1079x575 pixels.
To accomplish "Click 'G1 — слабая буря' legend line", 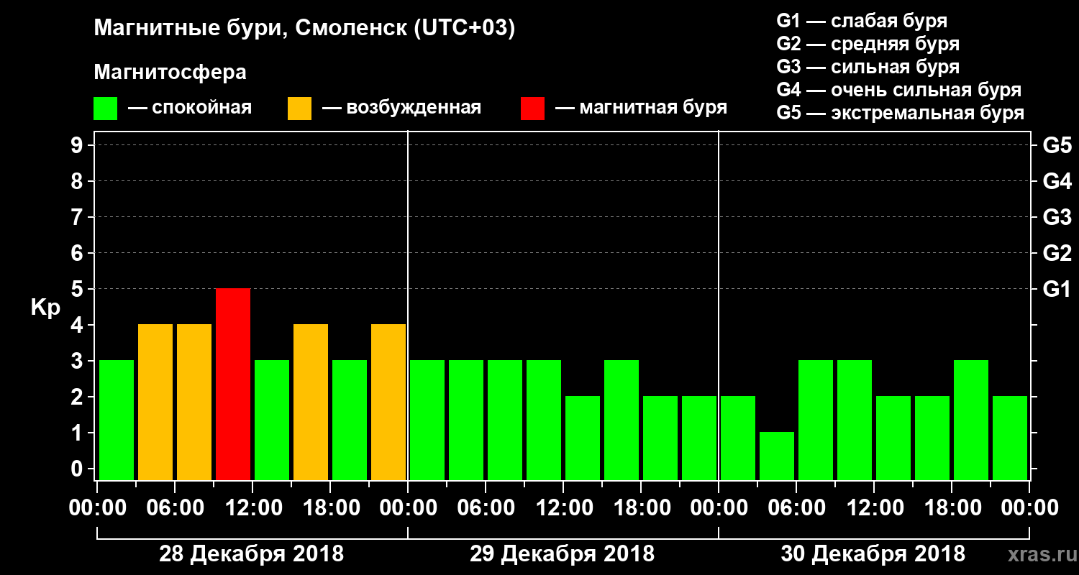I will [x=862, y=21].
